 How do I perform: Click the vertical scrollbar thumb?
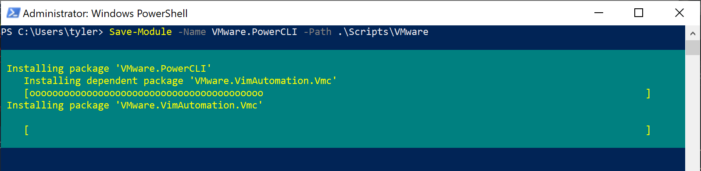coord(693,48)
